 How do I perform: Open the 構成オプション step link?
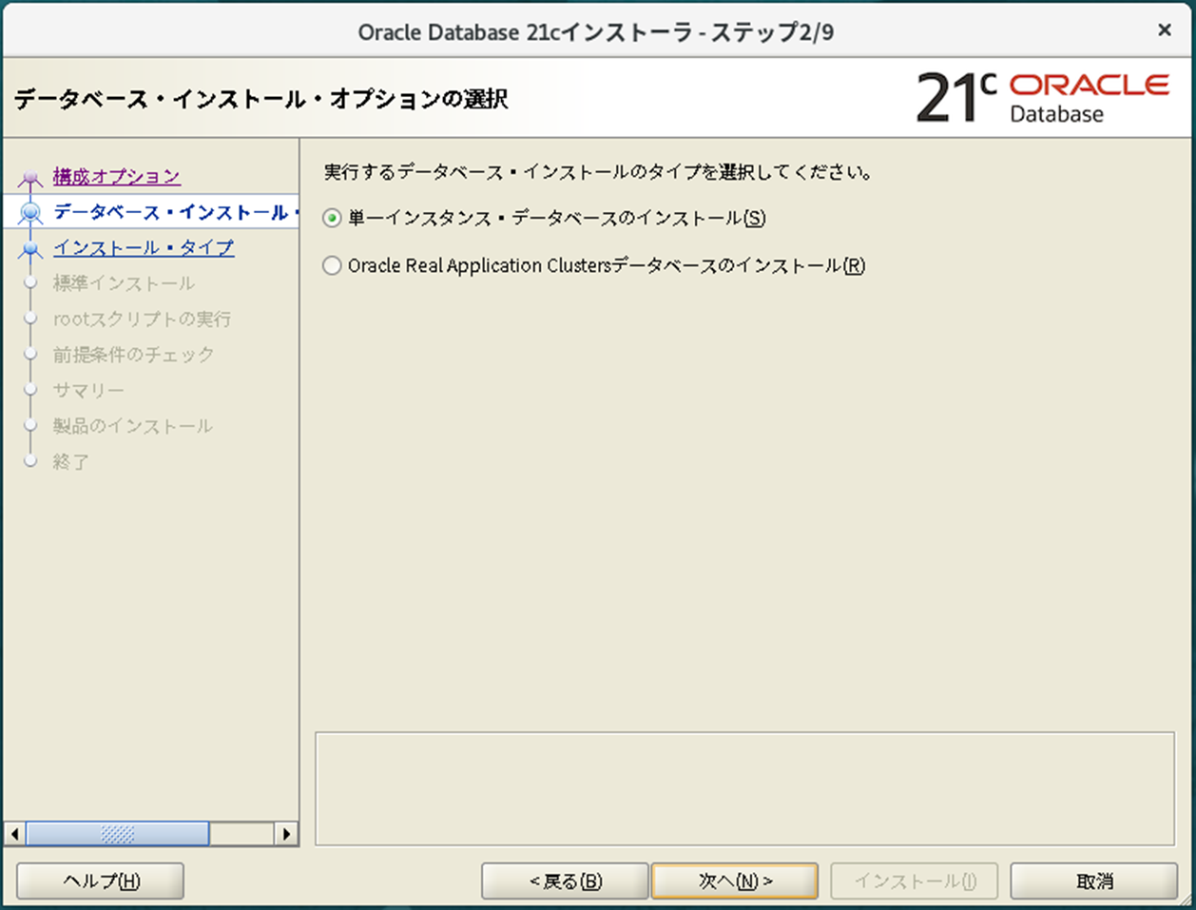coord(117,177)
